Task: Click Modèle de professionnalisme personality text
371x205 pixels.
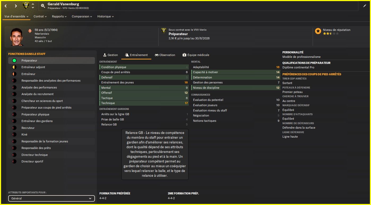Action: tap(302, 57)
